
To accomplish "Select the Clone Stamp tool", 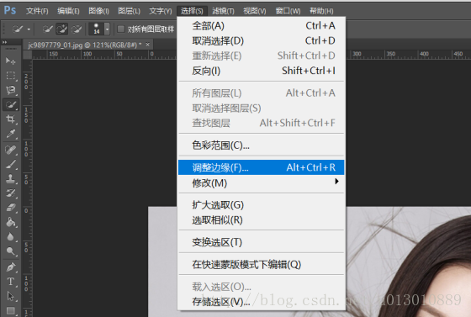I will 11,178.
